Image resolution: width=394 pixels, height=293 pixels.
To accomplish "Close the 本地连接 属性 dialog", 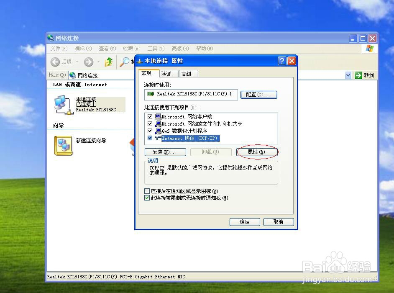I will (292, 61).
